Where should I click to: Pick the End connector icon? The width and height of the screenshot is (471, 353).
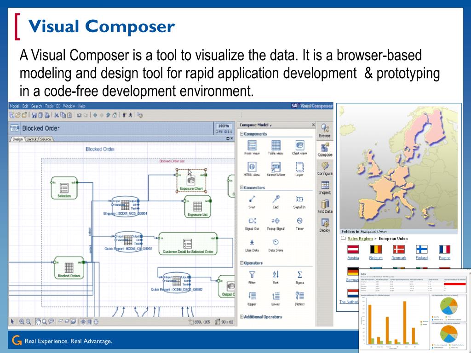[276, 199]
